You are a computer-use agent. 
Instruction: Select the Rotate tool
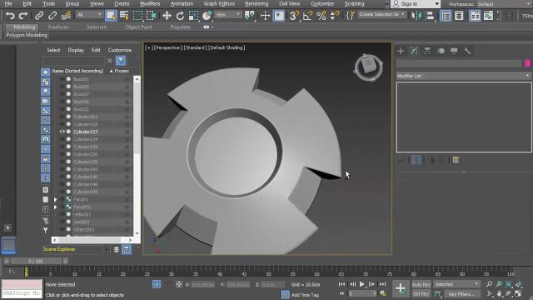coord(180,16)
